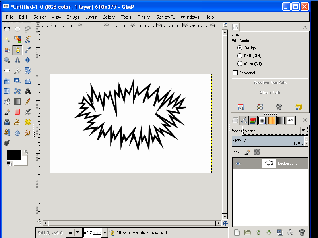Choose the Pencil tool
This screenshot has width=318, height=238.
pos(28,102)
